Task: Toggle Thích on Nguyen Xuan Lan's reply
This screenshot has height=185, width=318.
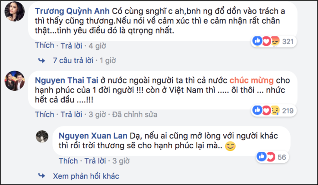Action: [68, 161]
